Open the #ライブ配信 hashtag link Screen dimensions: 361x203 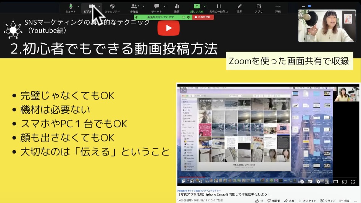coord(194,190)
